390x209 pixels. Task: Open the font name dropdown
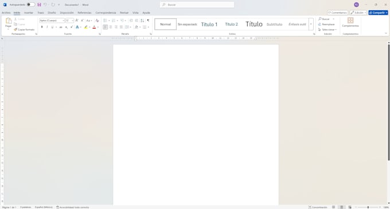click(x=52, y=21)
